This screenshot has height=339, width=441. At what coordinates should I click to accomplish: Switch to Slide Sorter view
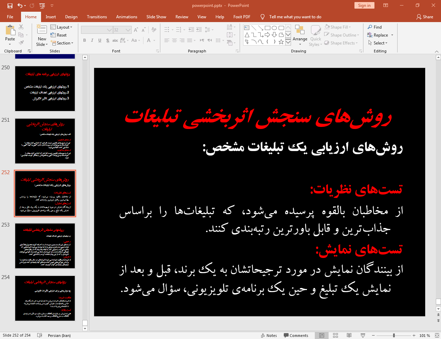(335, 335)
